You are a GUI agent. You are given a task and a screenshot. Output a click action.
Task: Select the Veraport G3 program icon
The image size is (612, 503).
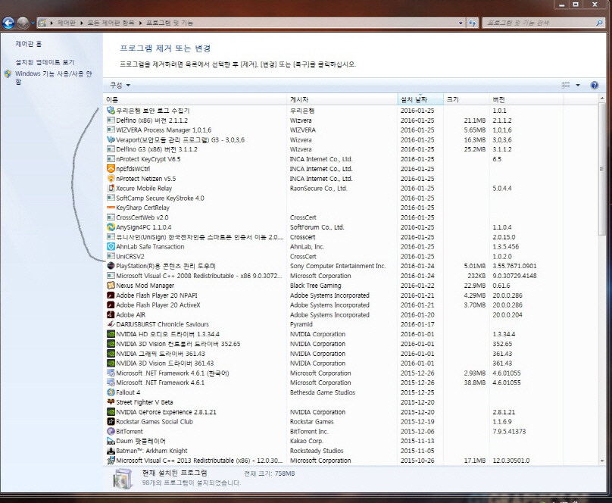[111, 139]
